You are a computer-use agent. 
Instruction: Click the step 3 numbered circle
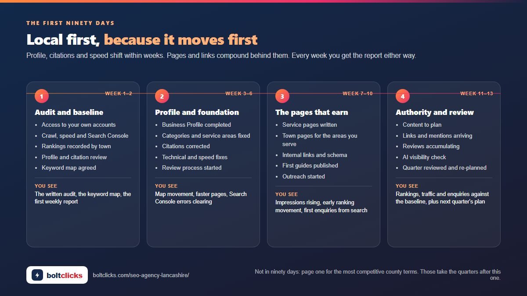click(282, 96)
